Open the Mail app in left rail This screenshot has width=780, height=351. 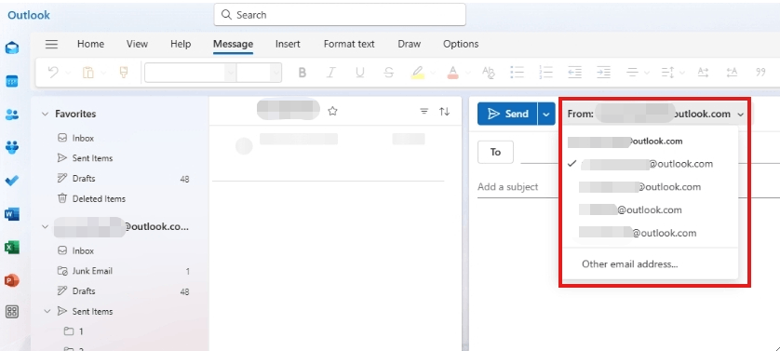point(12,47)
